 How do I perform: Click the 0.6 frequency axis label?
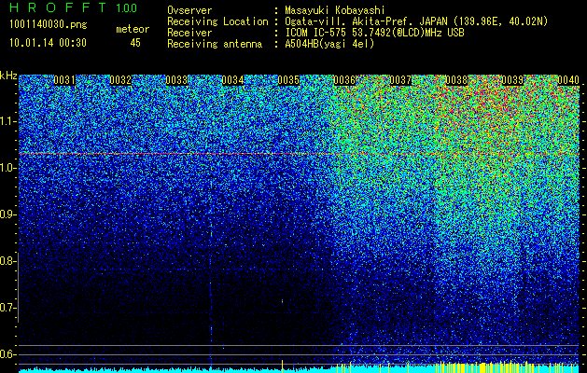7,354
